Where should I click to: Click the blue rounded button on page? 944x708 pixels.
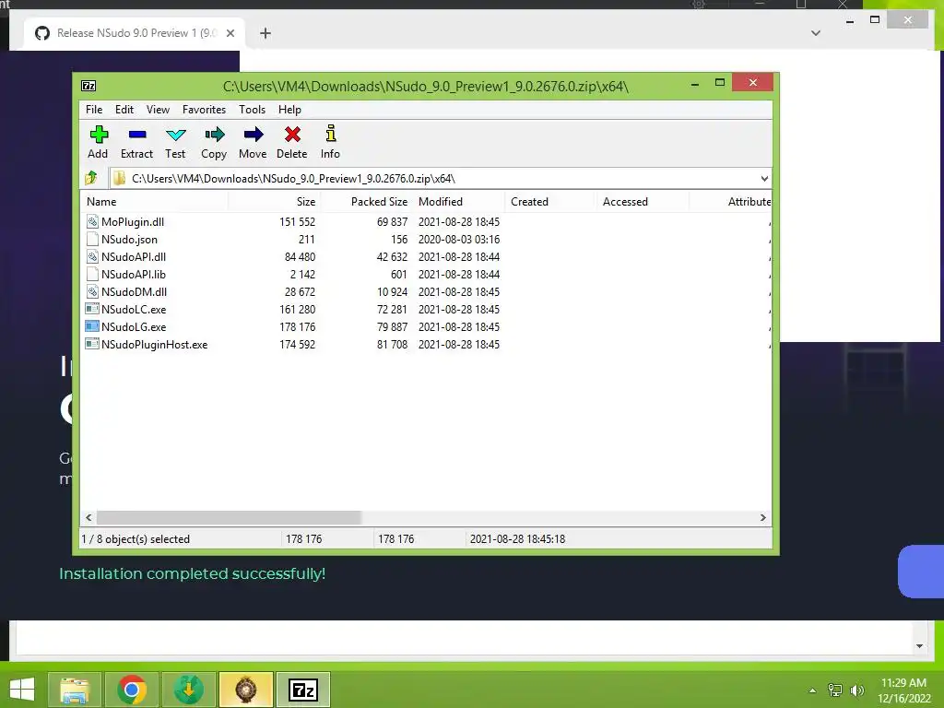pyautogui.click(x=921, y=572)
